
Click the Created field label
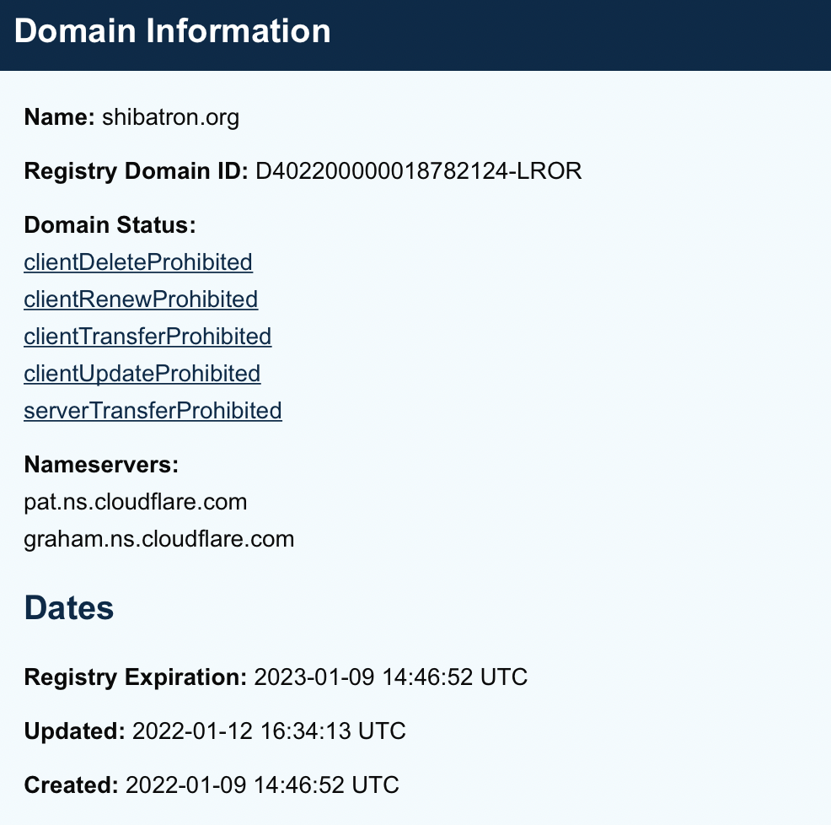[71, 785]
